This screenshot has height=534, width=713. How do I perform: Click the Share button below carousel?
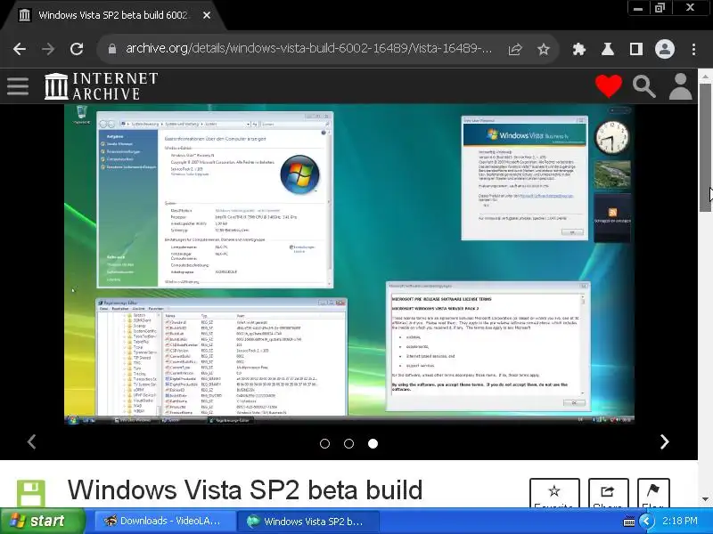click(x=609, y=494)
